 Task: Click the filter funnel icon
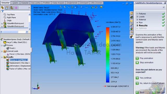click(x=3, y=11)
